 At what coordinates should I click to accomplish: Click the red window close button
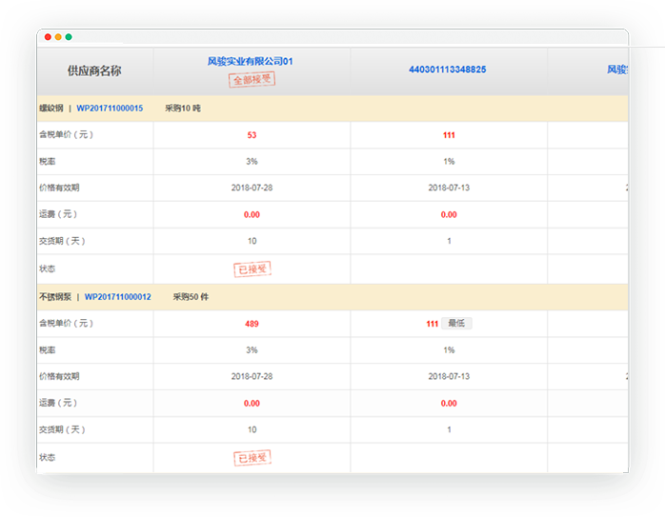click(48, 37)
